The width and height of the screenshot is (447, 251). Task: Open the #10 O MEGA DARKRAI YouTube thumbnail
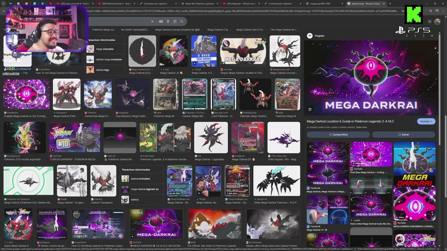pos(74,137)
